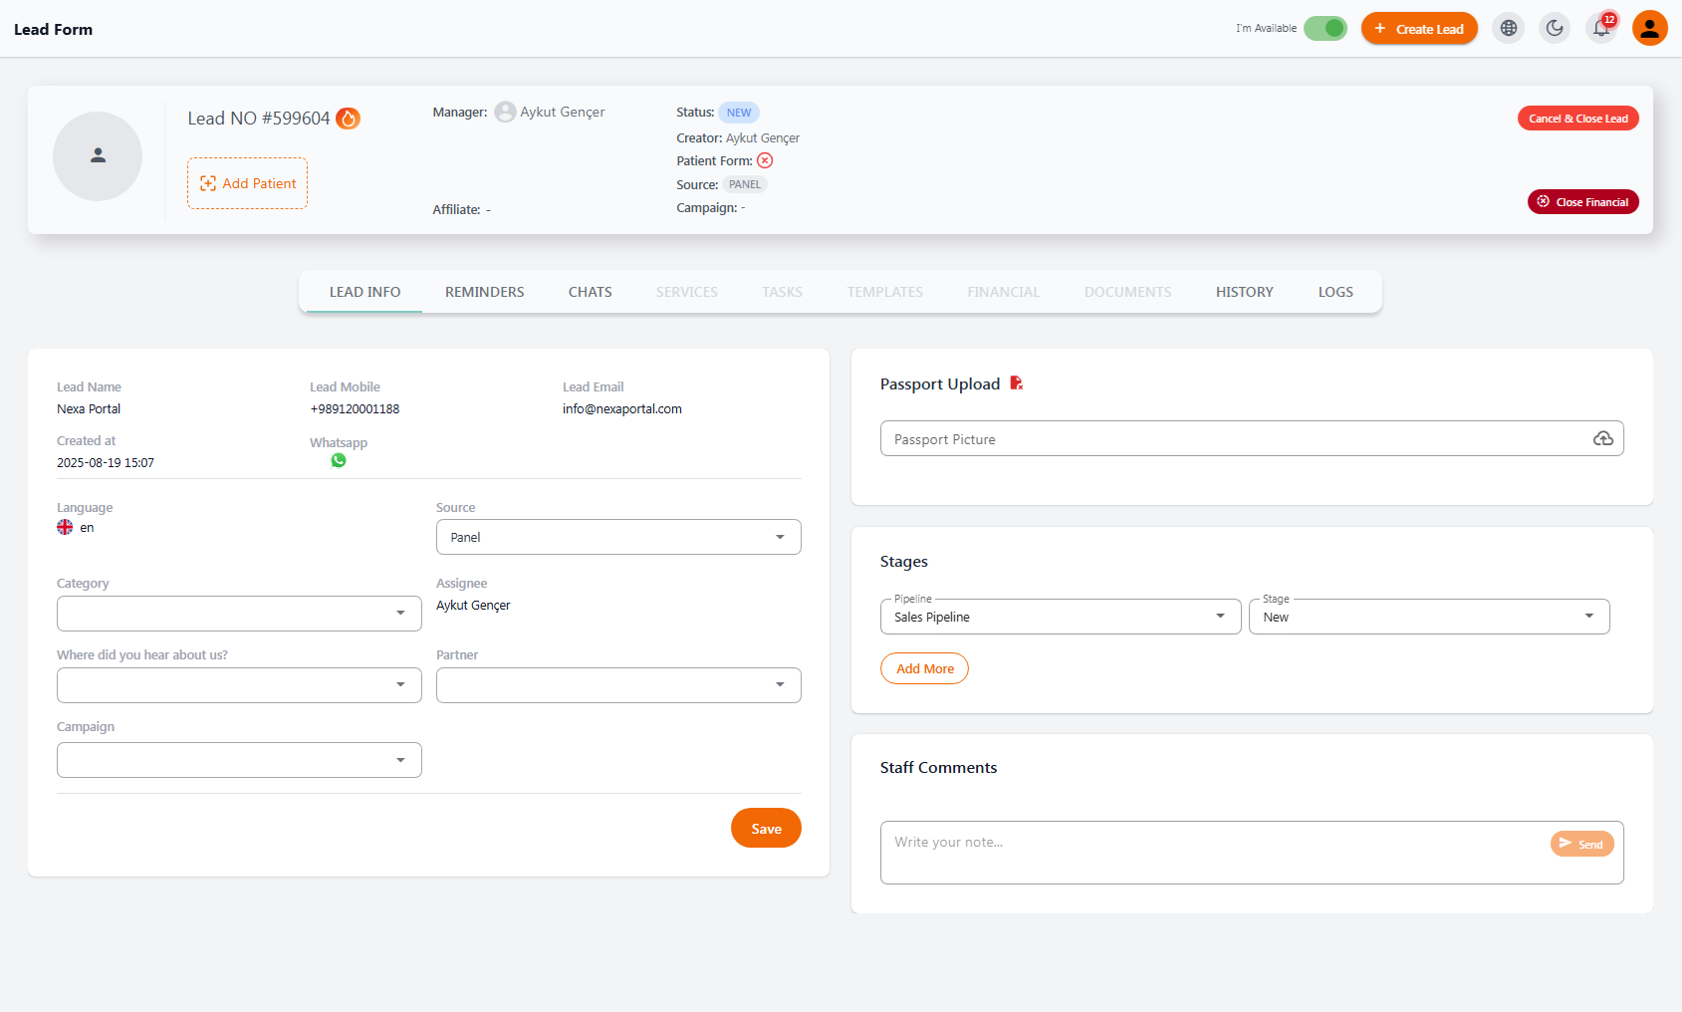Click the email info@nexaportal.com

(622, 409)
